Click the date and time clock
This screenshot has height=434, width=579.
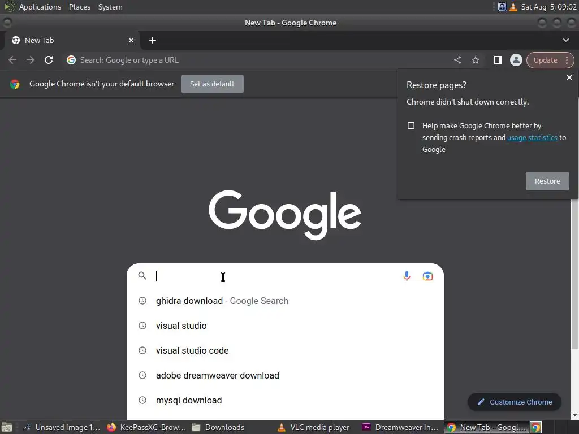click(x=548, y=7)
